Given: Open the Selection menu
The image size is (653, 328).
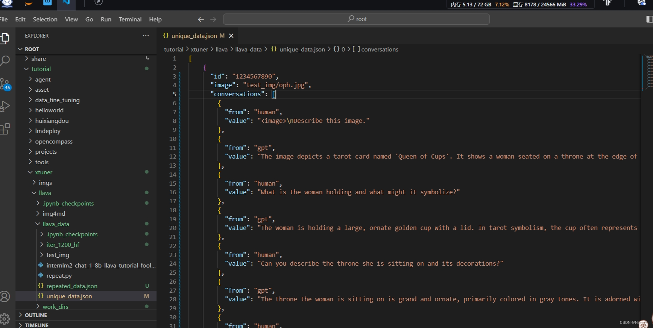Looking at the screenshot, I should pos(45,19).
